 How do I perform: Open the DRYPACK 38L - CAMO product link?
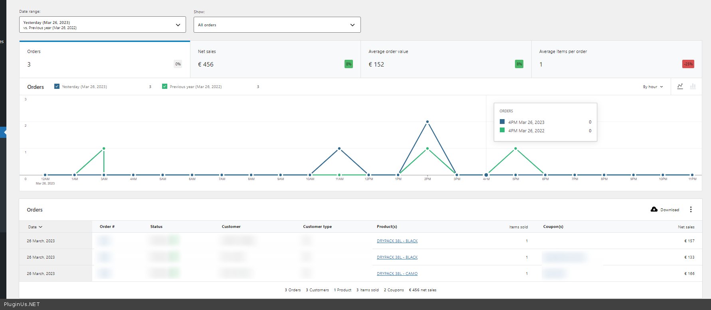click(x=397, y=274)
